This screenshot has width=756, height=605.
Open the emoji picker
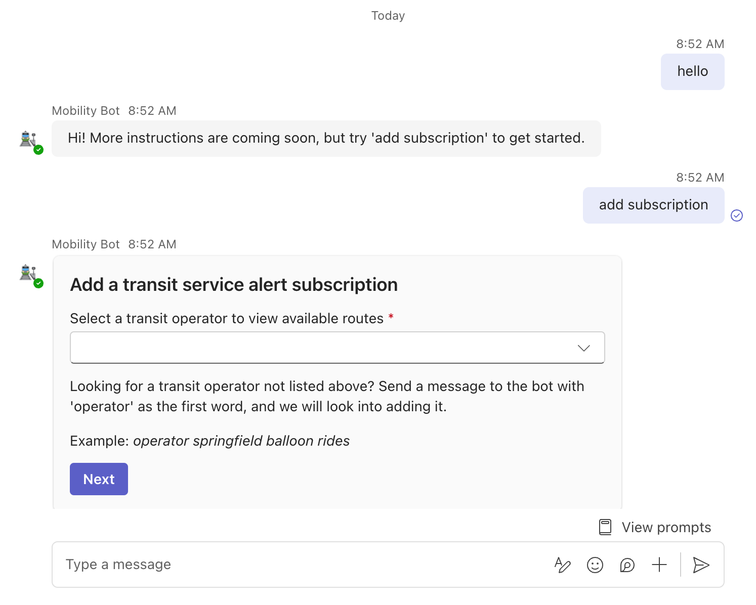(x=595, y=565)
